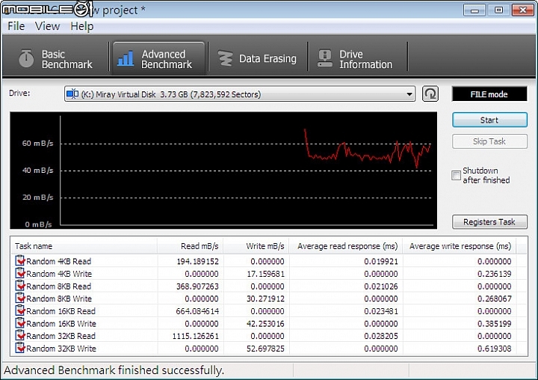Click Average write response (ms) column header
This screenshot has height=380, width=538.
tap(460, 246)
